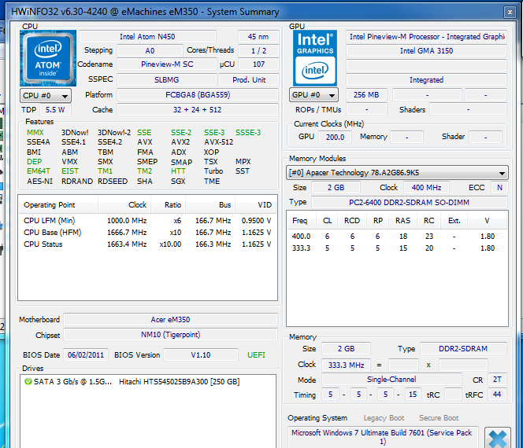The image size is (523, 448).
Task: Select the Hitachi HTS545025B9A300 drive entry
Action: 147,382
